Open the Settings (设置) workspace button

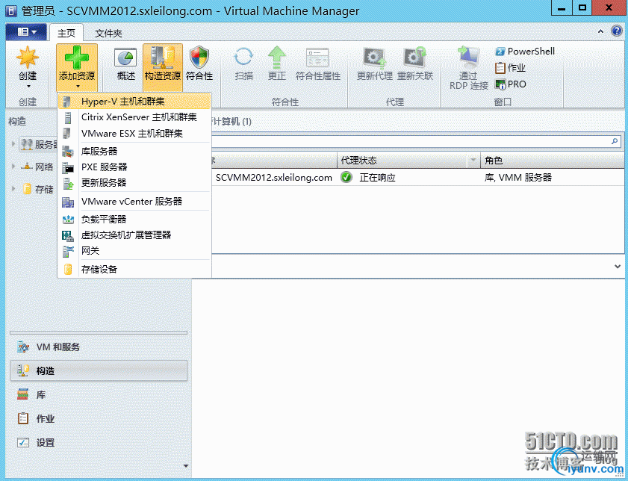[99, 443]
